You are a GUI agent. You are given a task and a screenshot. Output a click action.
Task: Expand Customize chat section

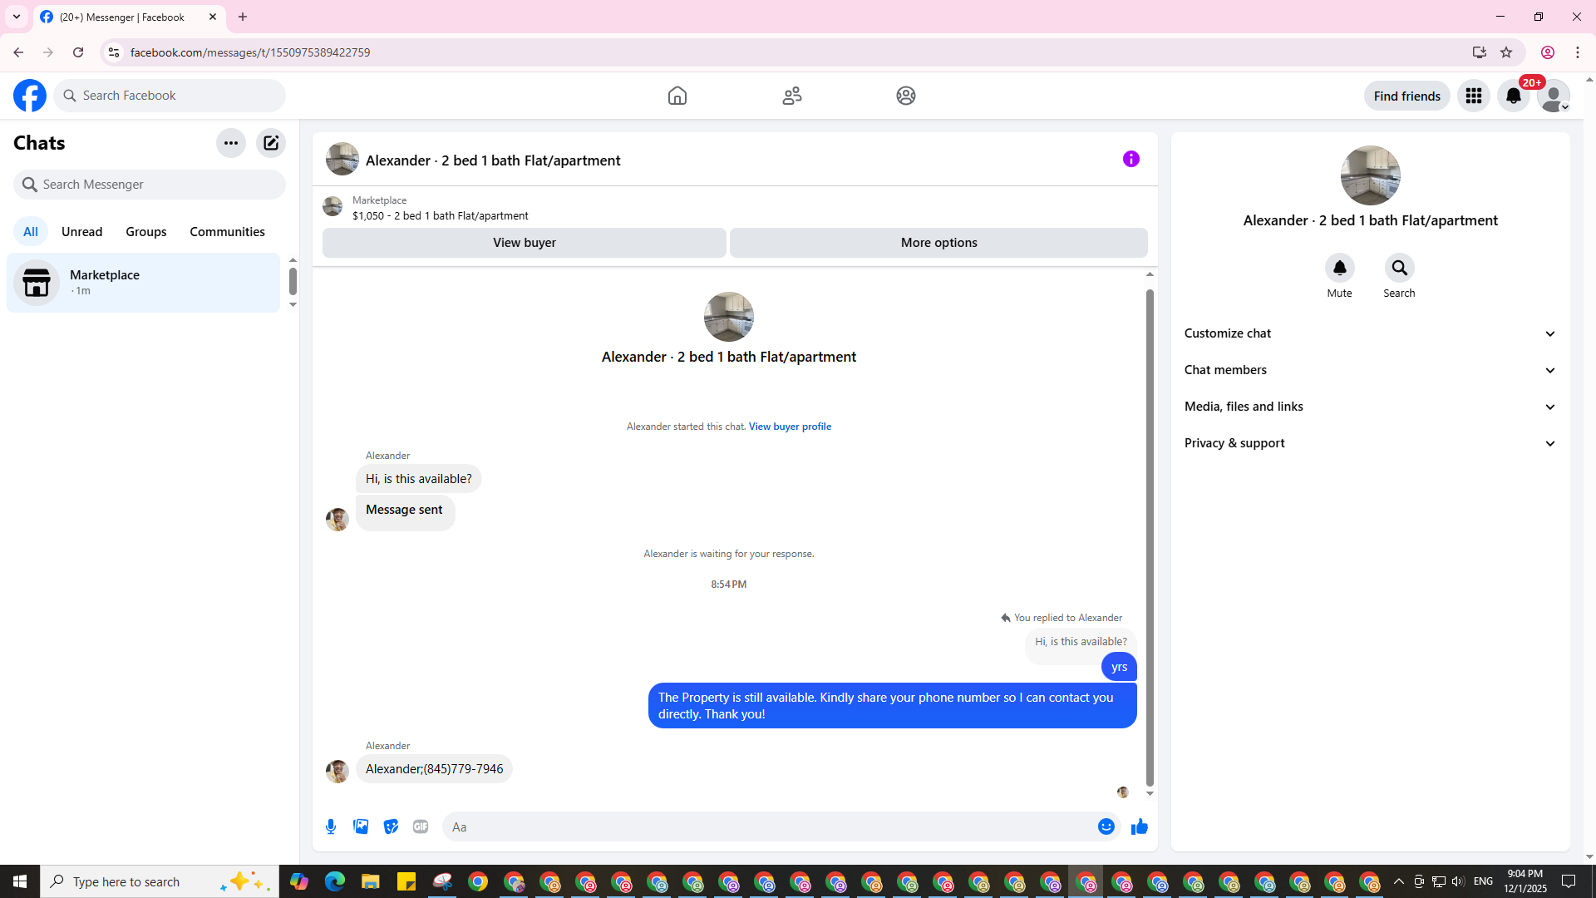[x=1371, y=333]
